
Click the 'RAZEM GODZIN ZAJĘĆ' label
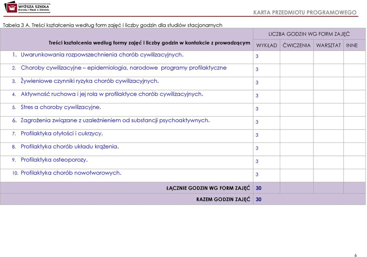(223, 199)
